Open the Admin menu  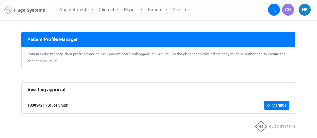pyautogui.click(x=182, y=10)
